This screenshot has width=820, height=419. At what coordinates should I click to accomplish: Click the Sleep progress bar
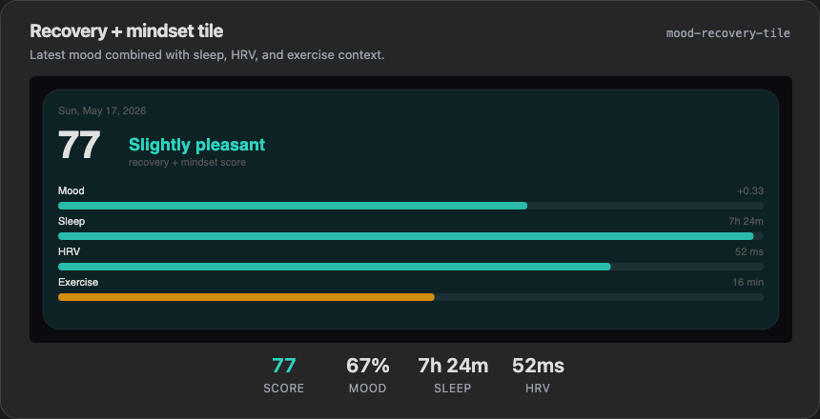[x=411, y=236]
